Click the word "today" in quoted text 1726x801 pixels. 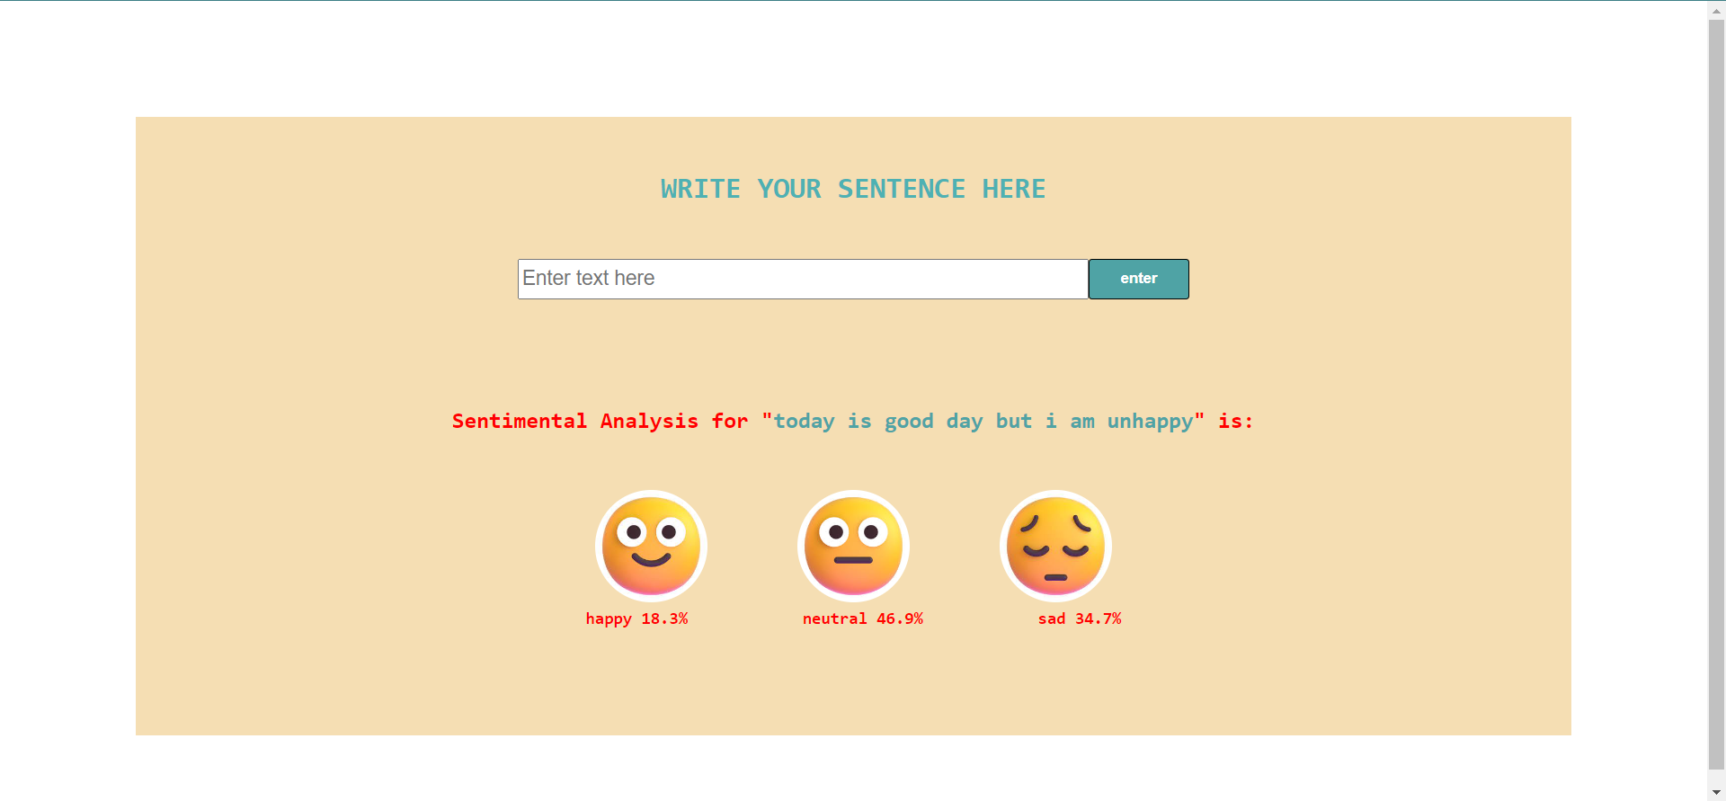pyautogui.click(x=804, y=421)
